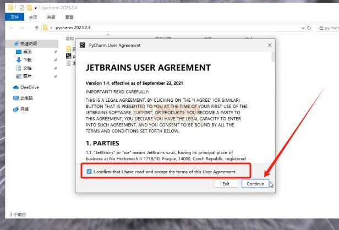Uncheck the accept User Agreement terms checkbox
Viewport: 339px width, 230px height.
[89, 172]
